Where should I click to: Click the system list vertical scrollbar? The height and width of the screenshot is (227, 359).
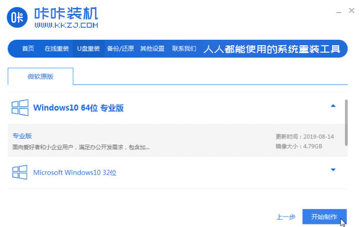click(x=346, y=123)
